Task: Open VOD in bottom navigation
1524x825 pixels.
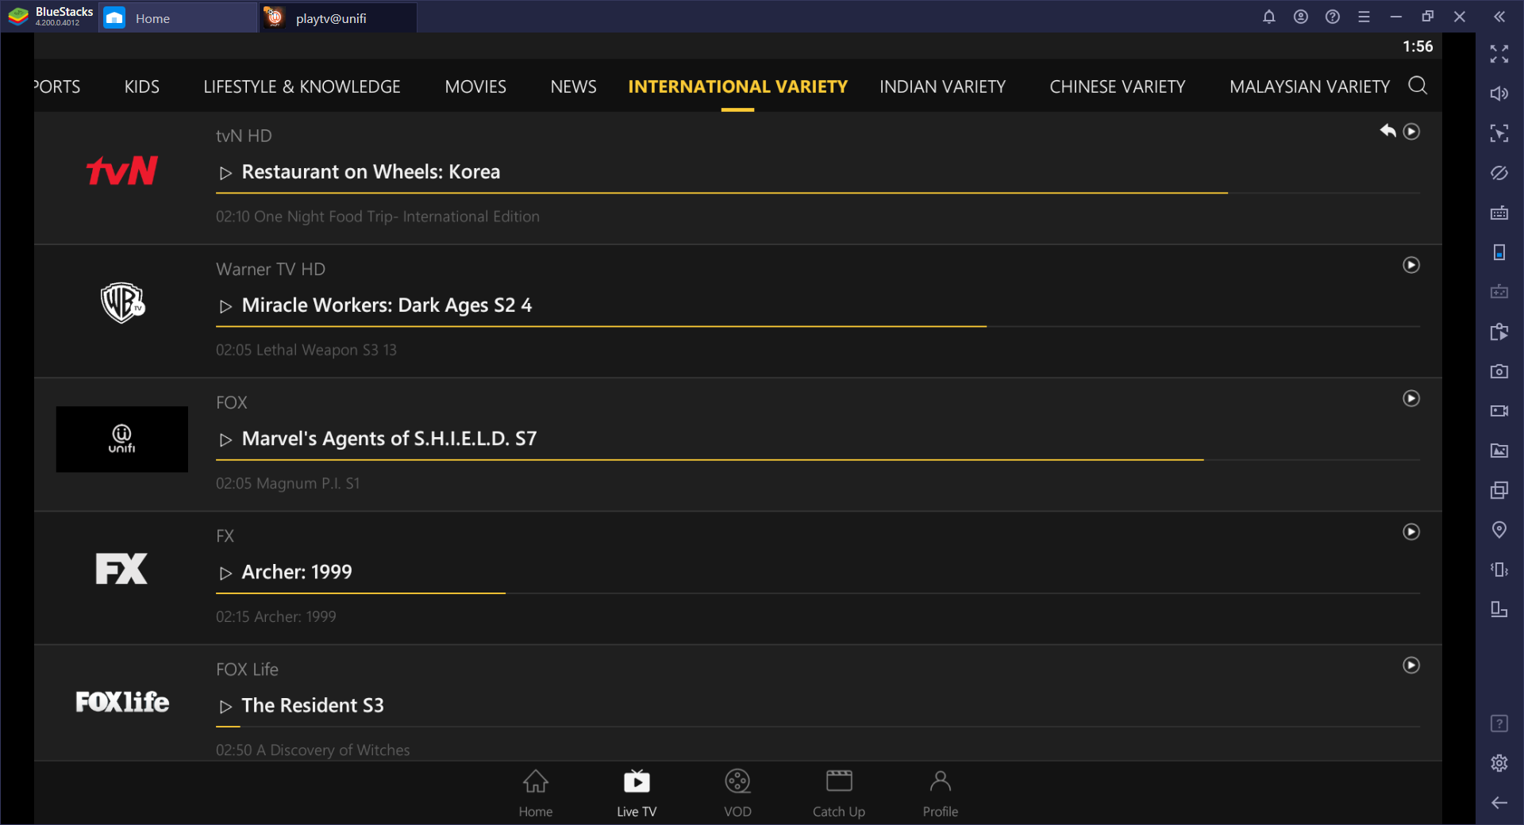Action: click(x=737, y=793)
